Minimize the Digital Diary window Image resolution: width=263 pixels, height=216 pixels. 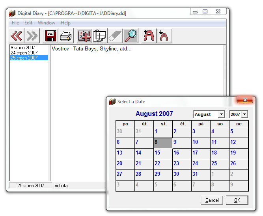(x=195, y=12)
